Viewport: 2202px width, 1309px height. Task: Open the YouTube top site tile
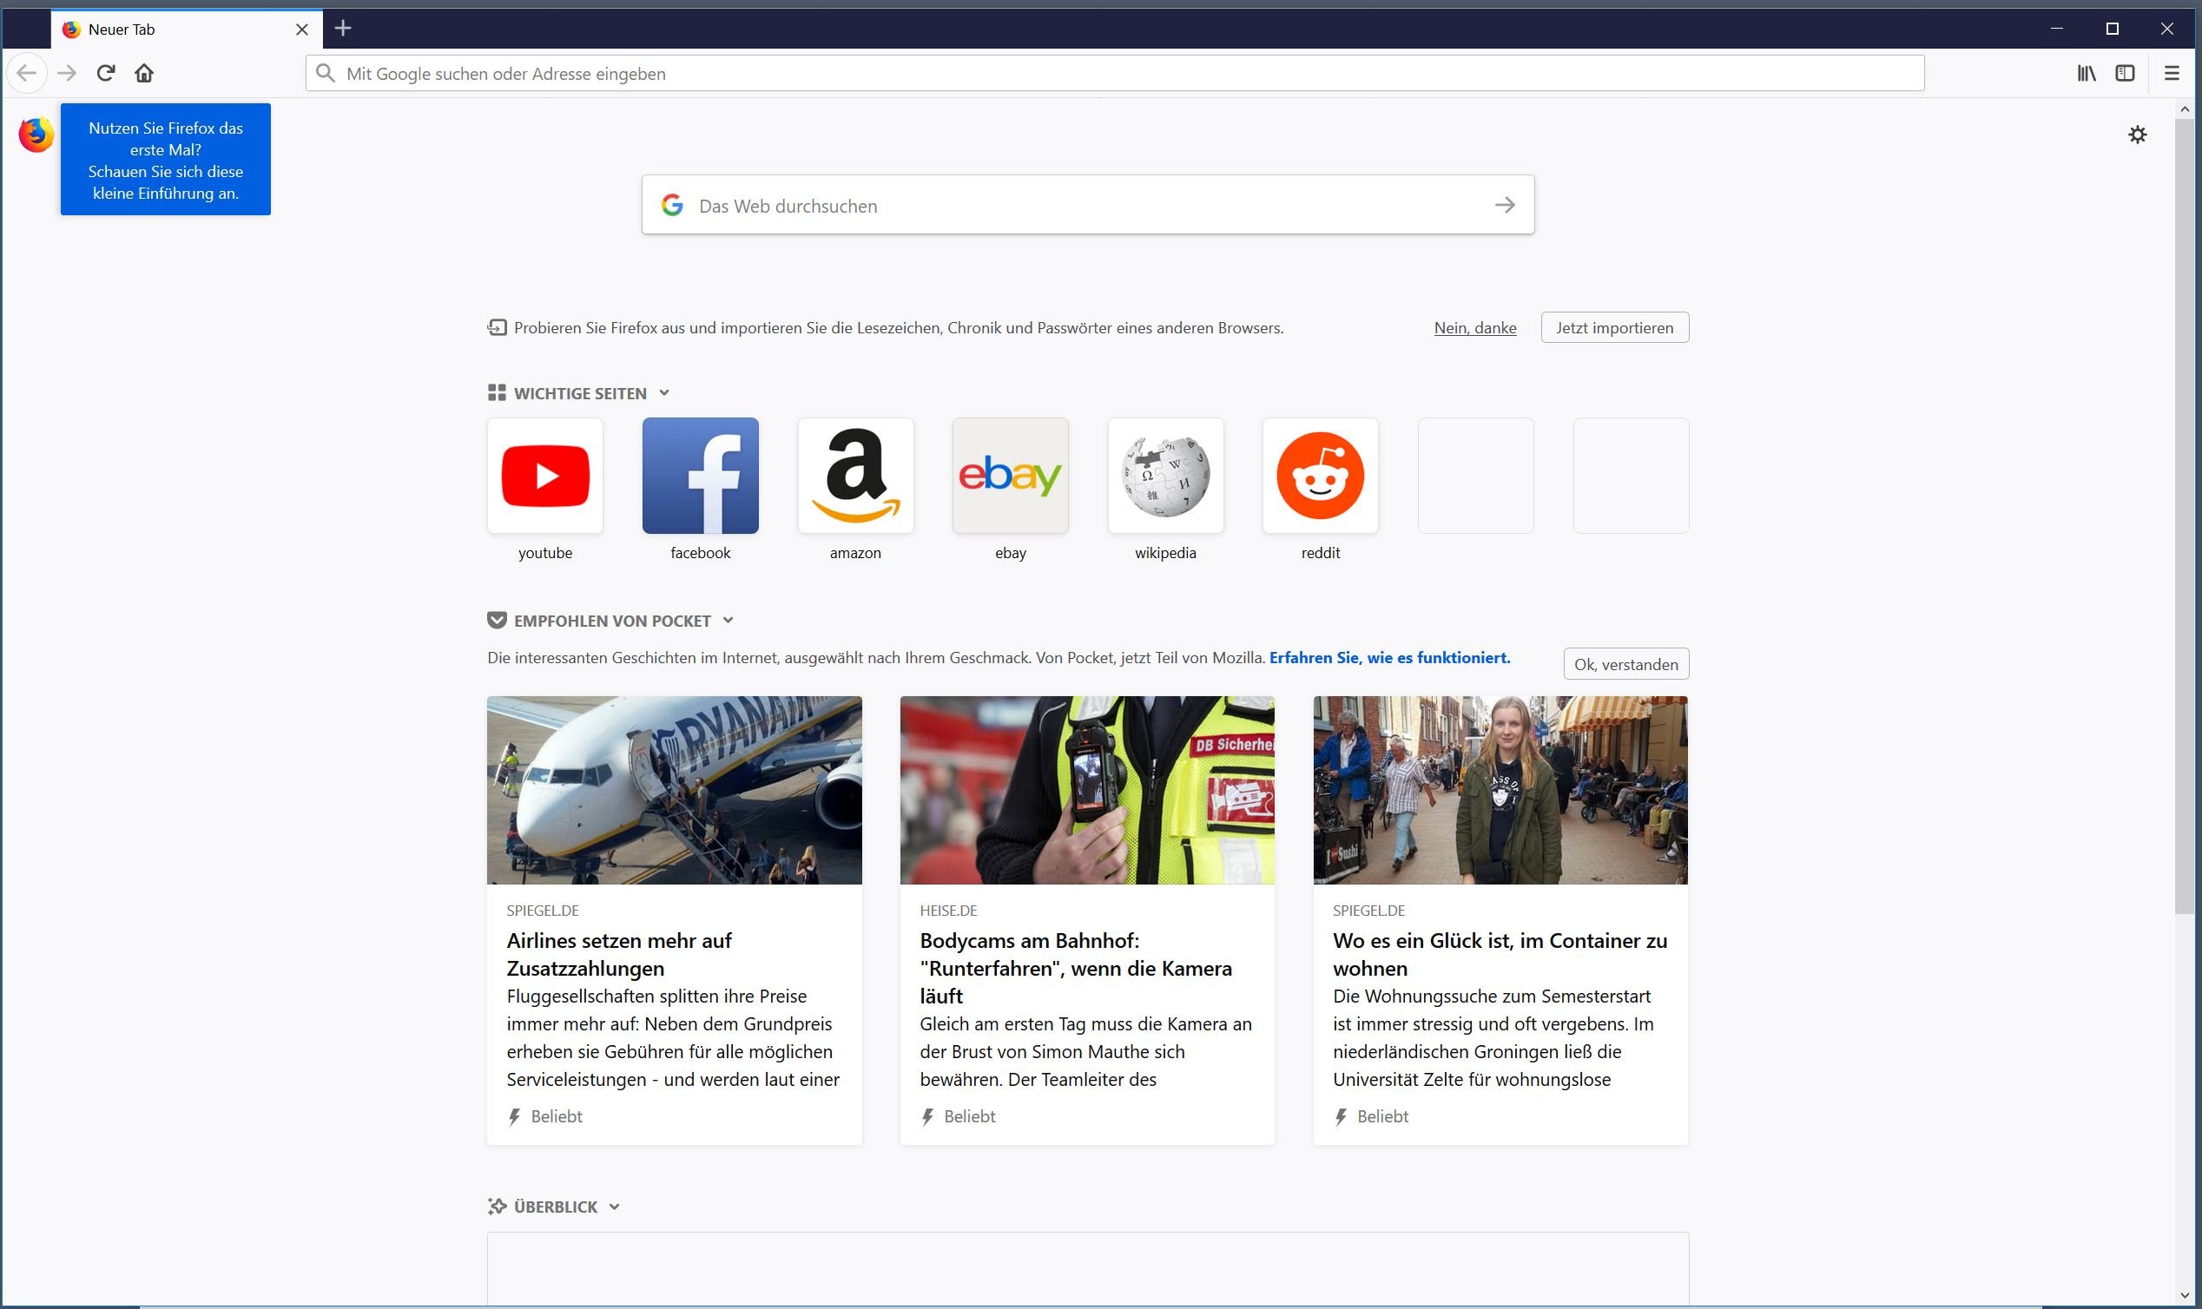pos(545,476)
